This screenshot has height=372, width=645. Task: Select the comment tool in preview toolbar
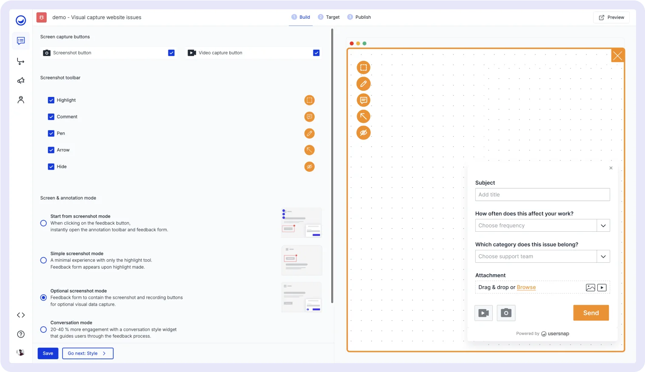364,100
